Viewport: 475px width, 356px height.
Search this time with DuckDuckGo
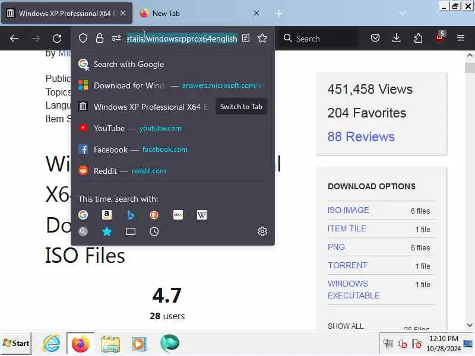click(154, 215)
